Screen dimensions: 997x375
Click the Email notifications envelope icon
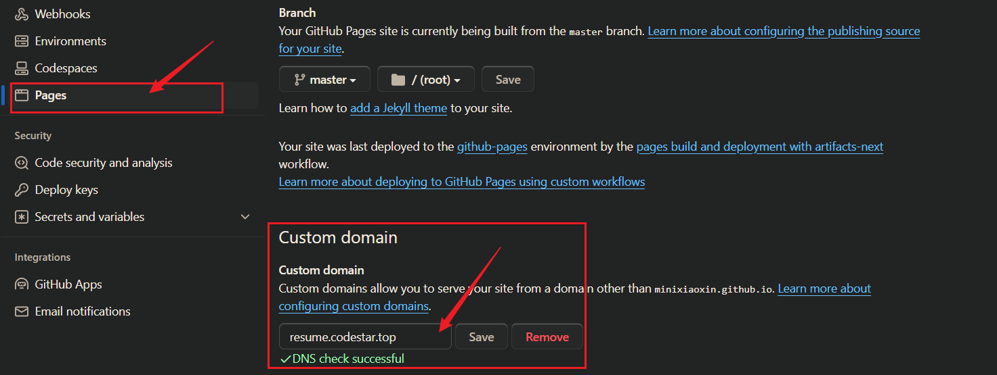22,311
